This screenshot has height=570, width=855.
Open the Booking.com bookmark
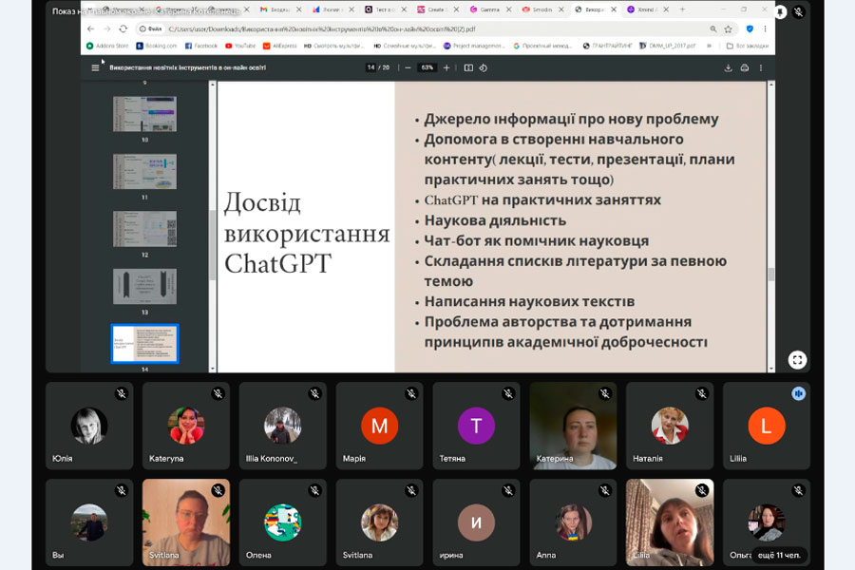[x=157, y=46]
